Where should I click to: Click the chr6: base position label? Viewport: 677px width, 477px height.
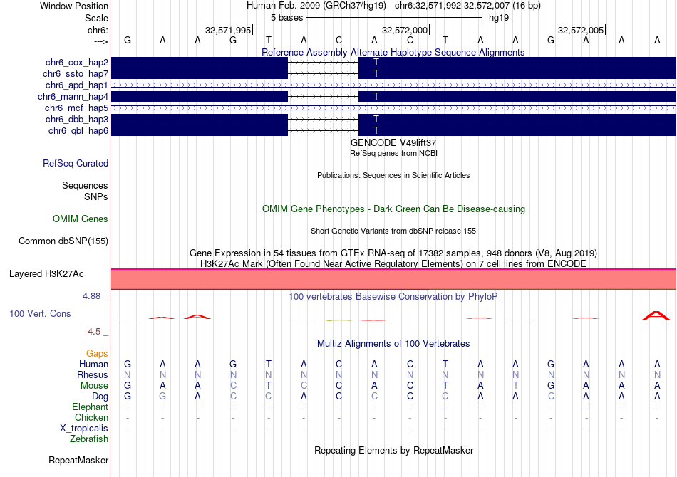click(98, 30)
